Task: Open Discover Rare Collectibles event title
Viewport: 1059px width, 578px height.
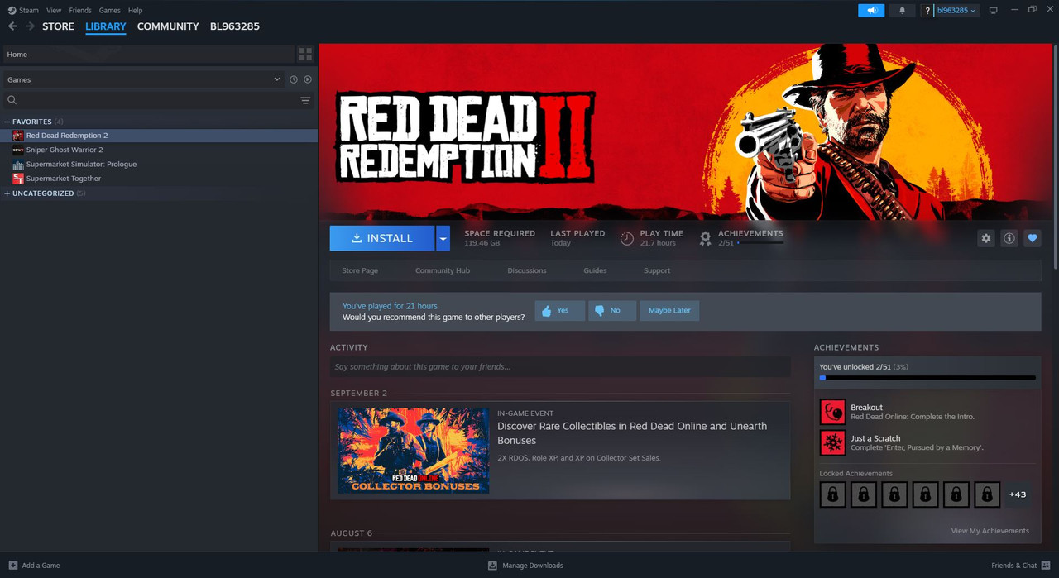Action: [x=632, y=433]
